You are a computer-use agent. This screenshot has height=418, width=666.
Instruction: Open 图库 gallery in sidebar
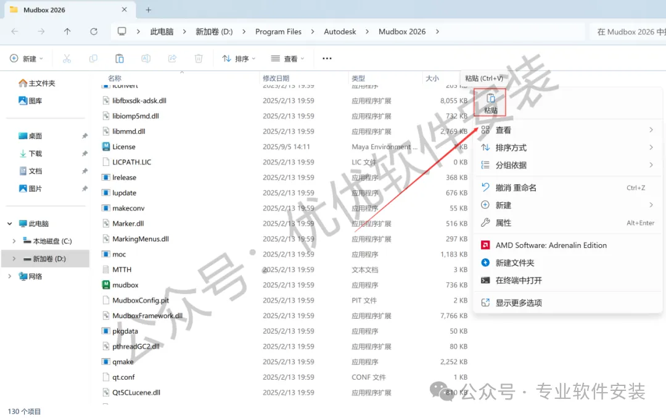pos(30,100)
